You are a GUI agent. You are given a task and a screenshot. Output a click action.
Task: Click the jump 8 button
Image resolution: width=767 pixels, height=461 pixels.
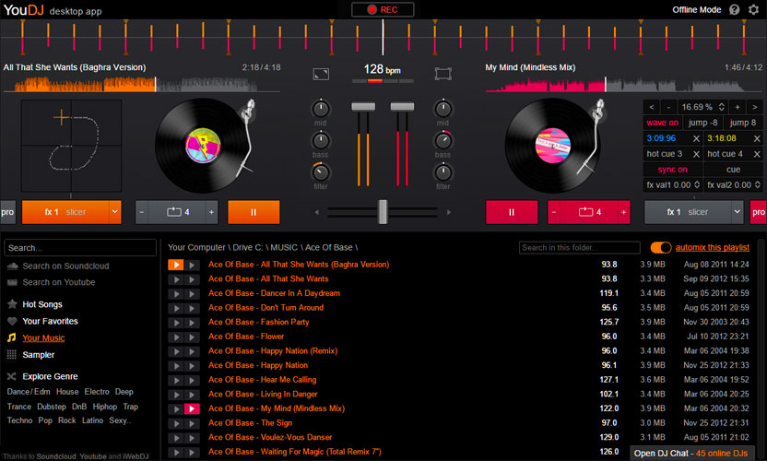(x=742, y=123)
